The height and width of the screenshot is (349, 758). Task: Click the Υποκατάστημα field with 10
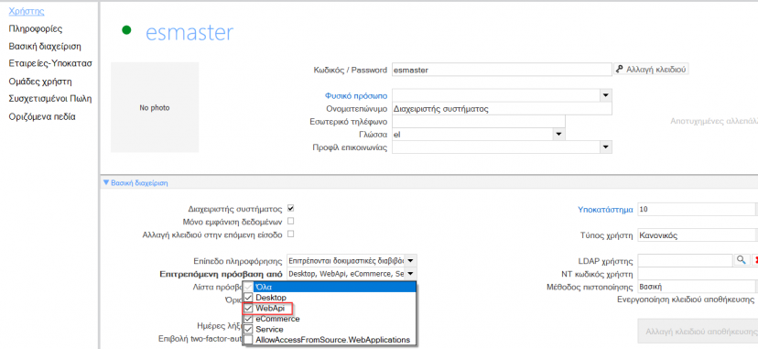pyautogui.click(x=696, y=209)
